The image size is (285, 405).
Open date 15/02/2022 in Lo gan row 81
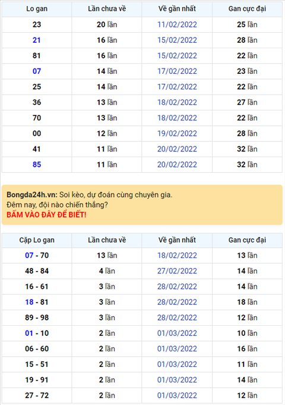pyautogui.click(x=177, y=55)
